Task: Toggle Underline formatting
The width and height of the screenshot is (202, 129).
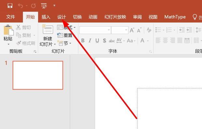Action: pyautogui.click(x=97, y=41)
